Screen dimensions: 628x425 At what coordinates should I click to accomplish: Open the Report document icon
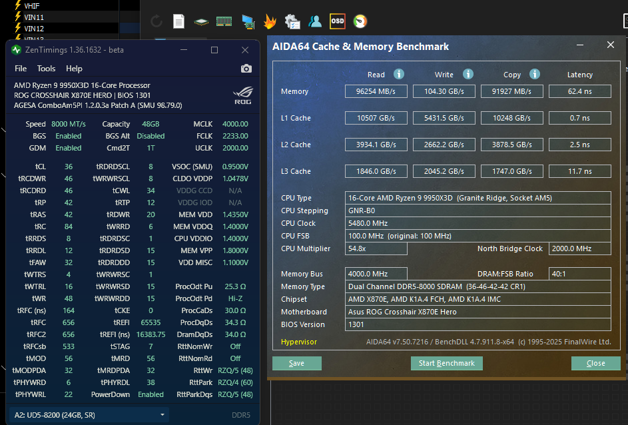coord(178,21)
